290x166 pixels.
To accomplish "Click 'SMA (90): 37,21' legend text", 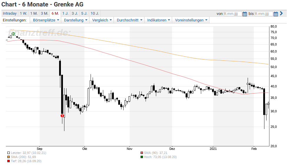I will click(x=156, y=153).
